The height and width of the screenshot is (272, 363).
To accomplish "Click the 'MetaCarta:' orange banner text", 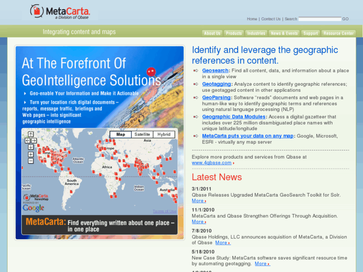I will (46, 222).
